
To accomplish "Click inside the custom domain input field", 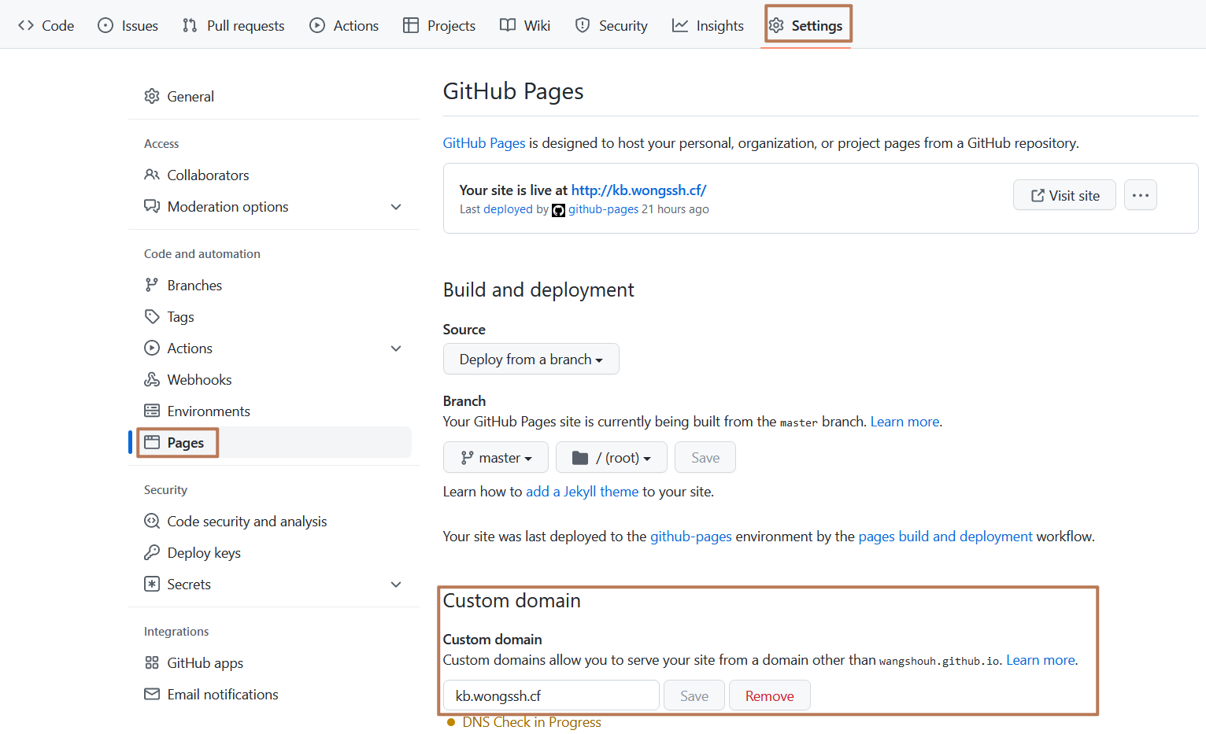I will click(550, 695).
